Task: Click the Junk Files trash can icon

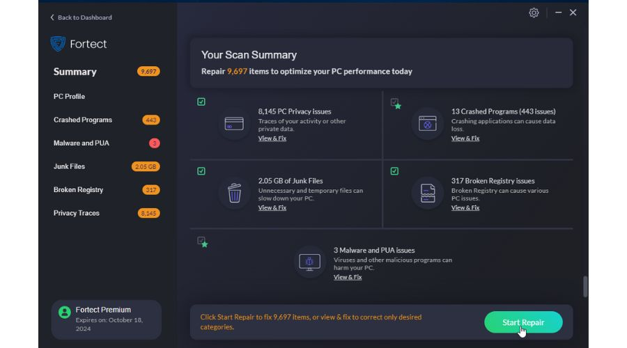Action: click(234, 193)
